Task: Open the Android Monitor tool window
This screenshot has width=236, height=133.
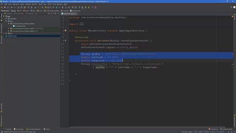Action: 34,129
